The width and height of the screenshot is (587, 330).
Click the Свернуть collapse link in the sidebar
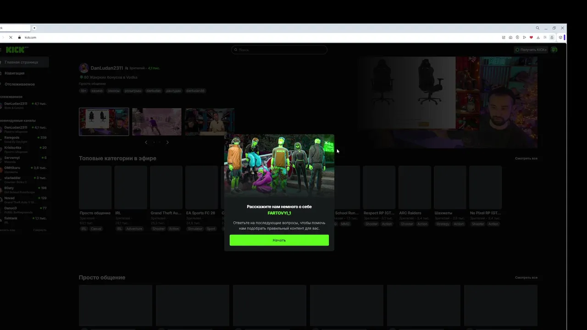(40, 230)
